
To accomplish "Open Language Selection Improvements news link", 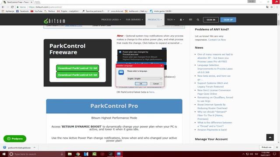I will [215, 69].
